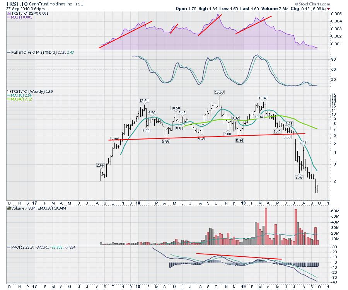Click the volume bars icon beside Volume legend
This screenshot has height=290, width=348.
pyautogui.click(x=9, y=208)
